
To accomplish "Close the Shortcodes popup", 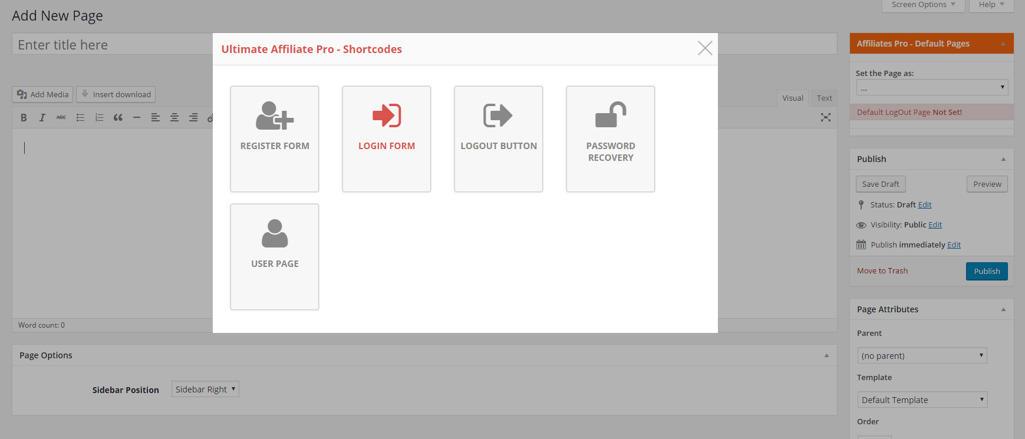I will [x=705, y=48].
